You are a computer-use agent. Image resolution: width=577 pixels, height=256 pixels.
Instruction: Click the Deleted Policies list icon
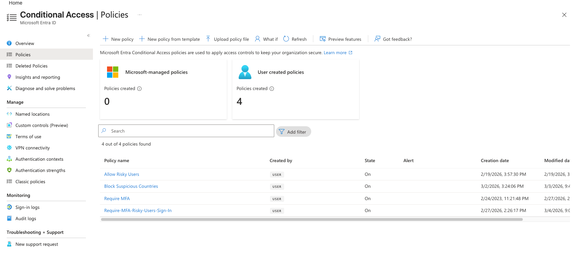point(9,66)
